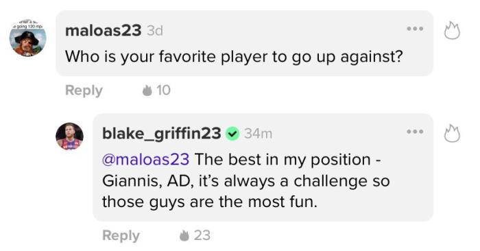Open blake_griffin23's profile picture
This screenshot has height=251, width=480.
(x=69, y=136)
